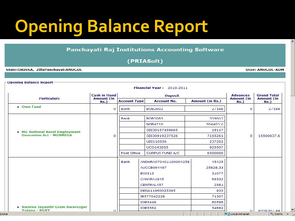Select account number AUCCB064497

click(153, 168)
